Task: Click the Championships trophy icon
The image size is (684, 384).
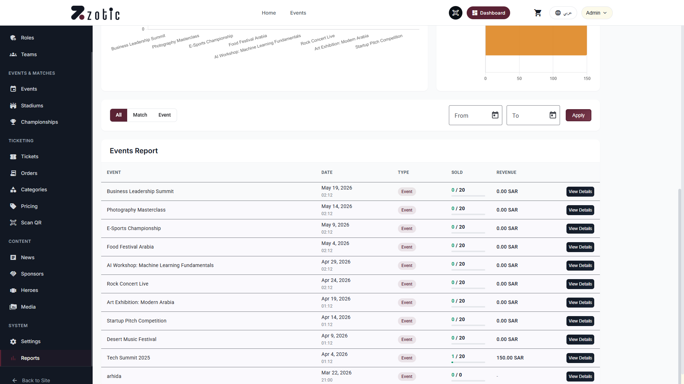Action: (13, 122)
